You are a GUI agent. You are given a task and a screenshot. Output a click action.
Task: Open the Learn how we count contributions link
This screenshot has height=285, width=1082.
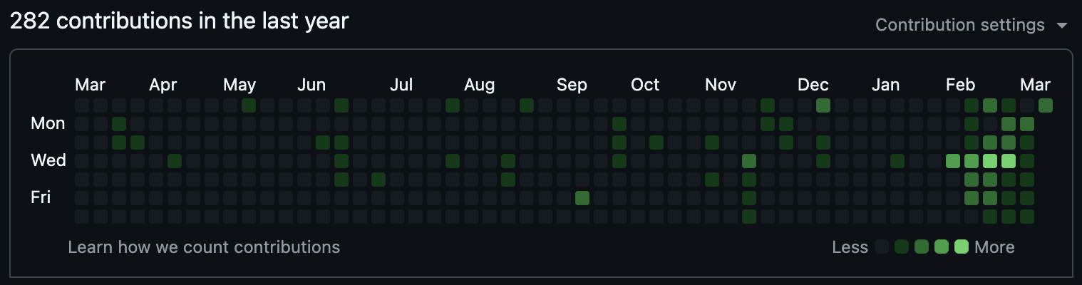click(204, 247)
